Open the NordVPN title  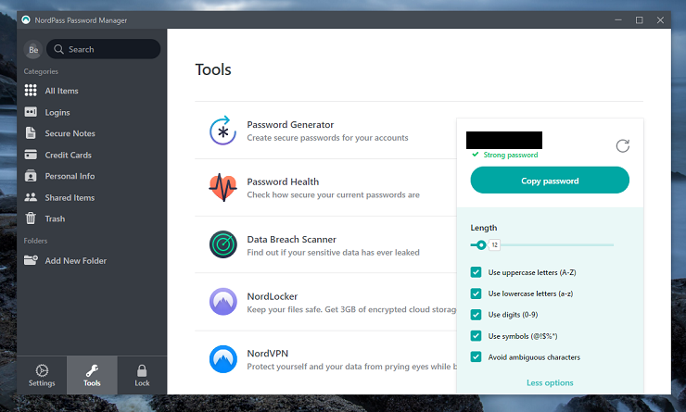pos(267,353)
